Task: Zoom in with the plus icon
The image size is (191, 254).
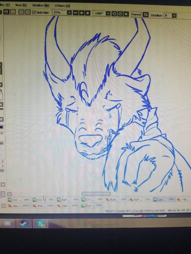Action: [x=82, y=13]
